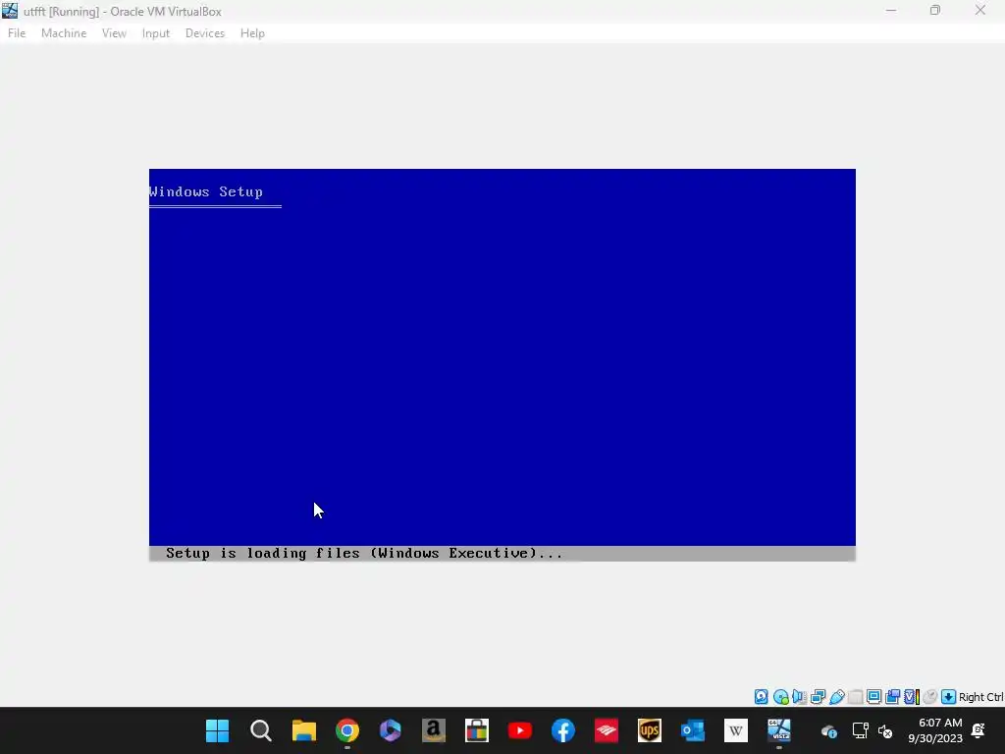Click the mouse integration indicator icon
Viewport: 1005px width, 754px height.
click(930, 697)
